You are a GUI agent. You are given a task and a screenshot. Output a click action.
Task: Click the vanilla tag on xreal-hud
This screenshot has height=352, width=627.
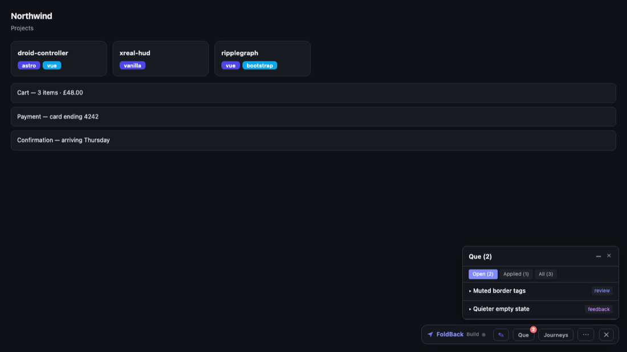click(x=132, y=66)
